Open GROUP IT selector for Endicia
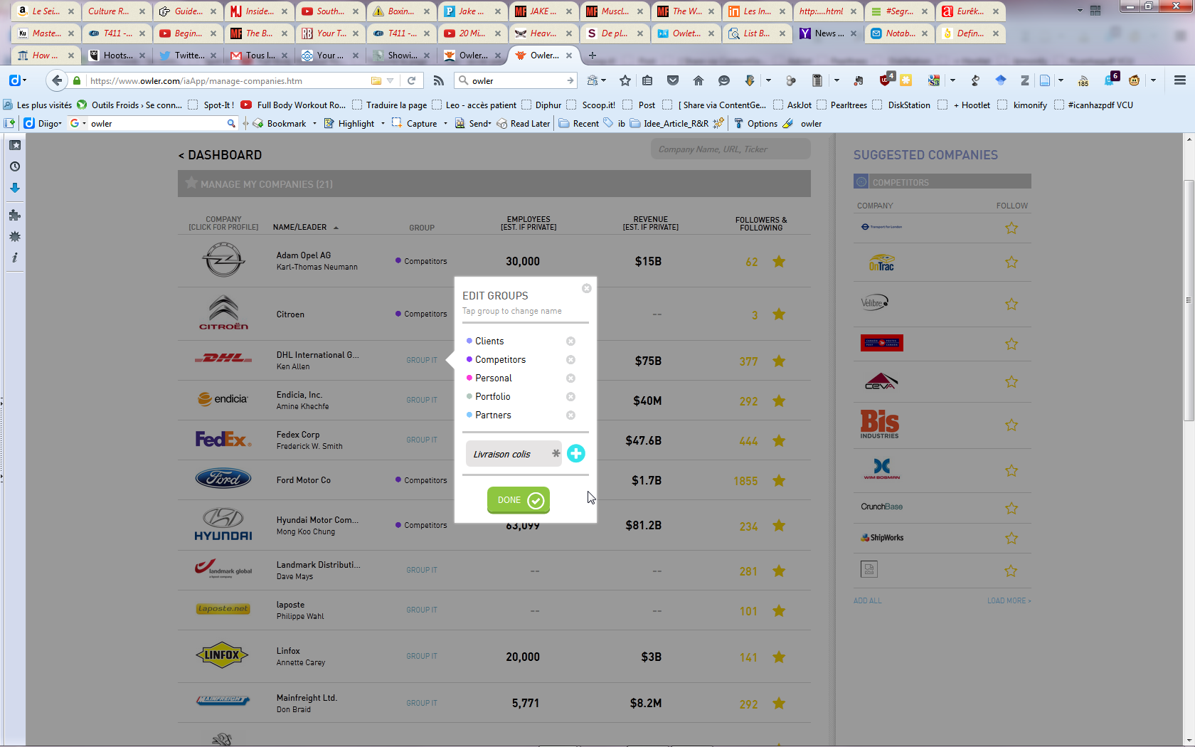 [422, 400]
